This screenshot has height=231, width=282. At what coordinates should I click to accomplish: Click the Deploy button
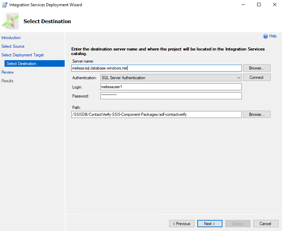tap(238, 224)
